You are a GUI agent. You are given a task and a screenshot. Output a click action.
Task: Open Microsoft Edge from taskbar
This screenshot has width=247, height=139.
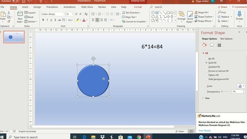coord(84,137)
